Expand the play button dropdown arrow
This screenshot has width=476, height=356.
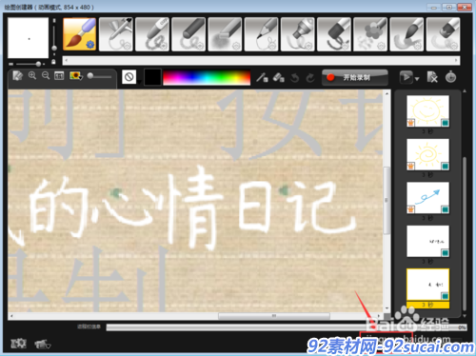417,78
